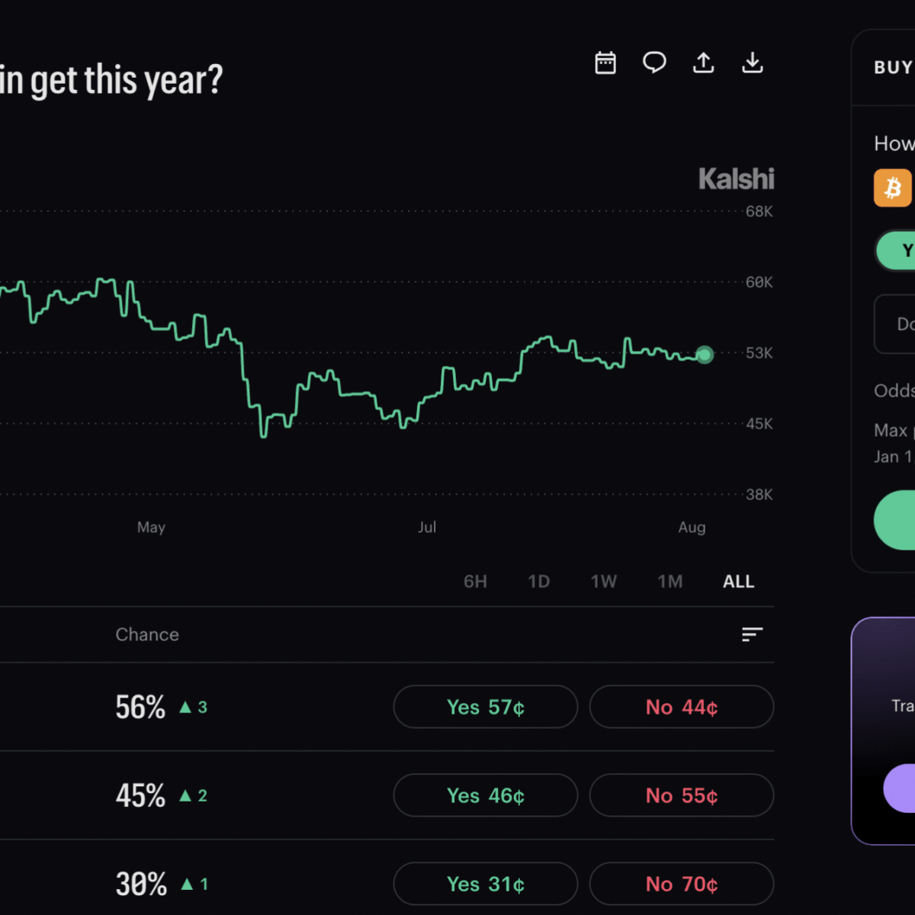This screenshot has width=915, height=915.
Task: Click the download icon
Action: tap(753, 63)
